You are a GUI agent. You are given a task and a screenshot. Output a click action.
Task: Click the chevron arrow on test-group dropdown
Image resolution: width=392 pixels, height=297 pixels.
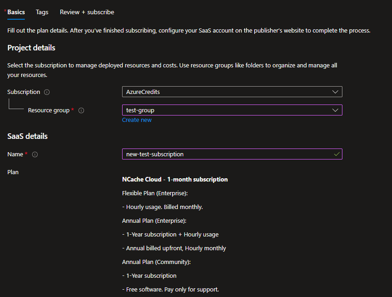(335, 110)
